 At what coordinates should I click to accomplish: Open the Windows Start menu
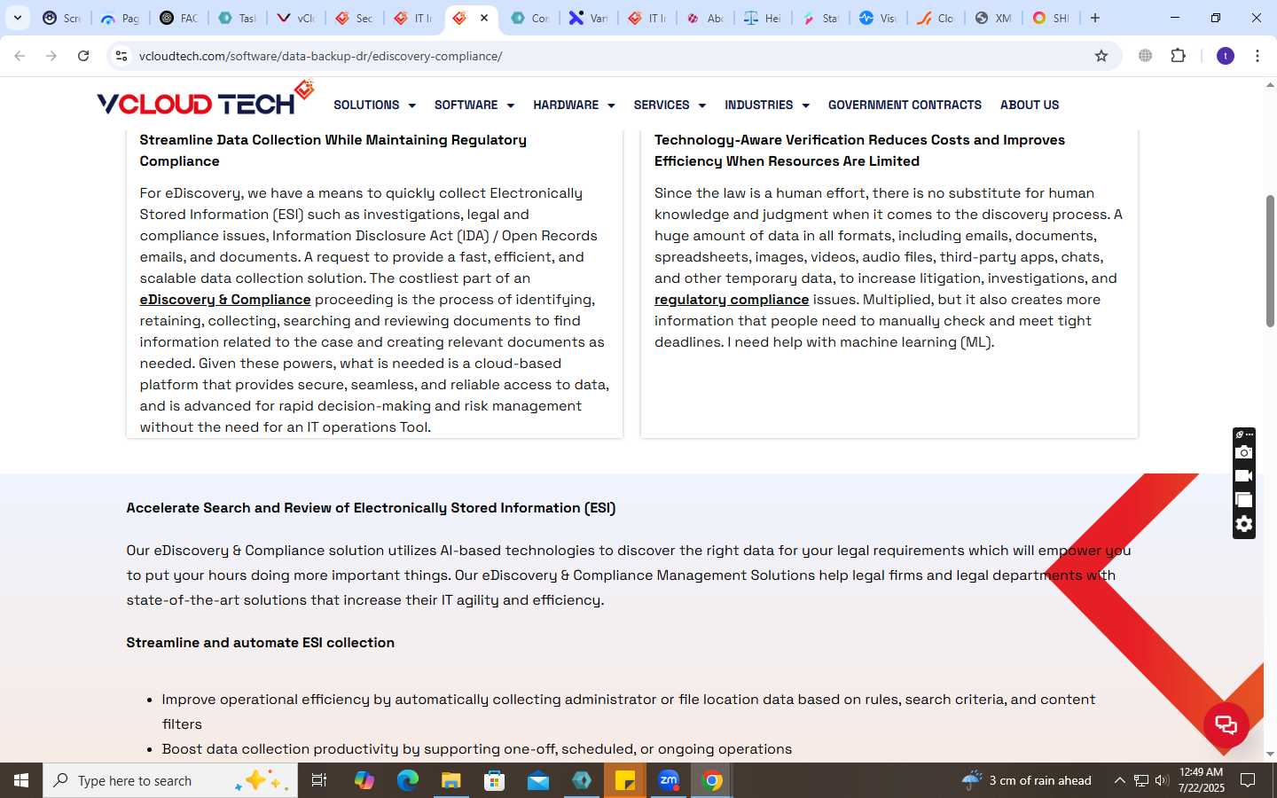(x=21, y=780)
